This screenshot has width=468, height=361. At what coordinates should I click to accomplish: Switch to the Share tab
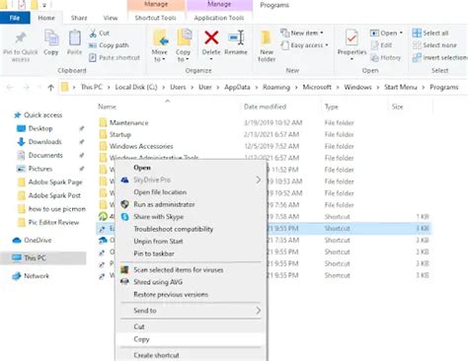(x=79, y=18)
